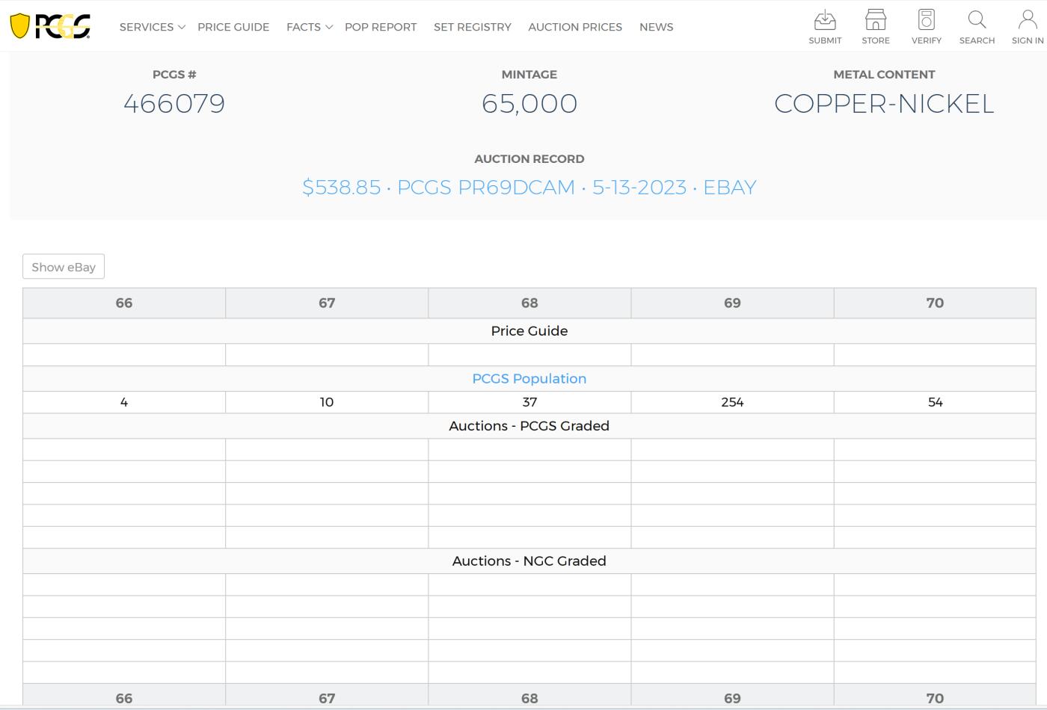Select the grade 69 column header

pos(732,303)
